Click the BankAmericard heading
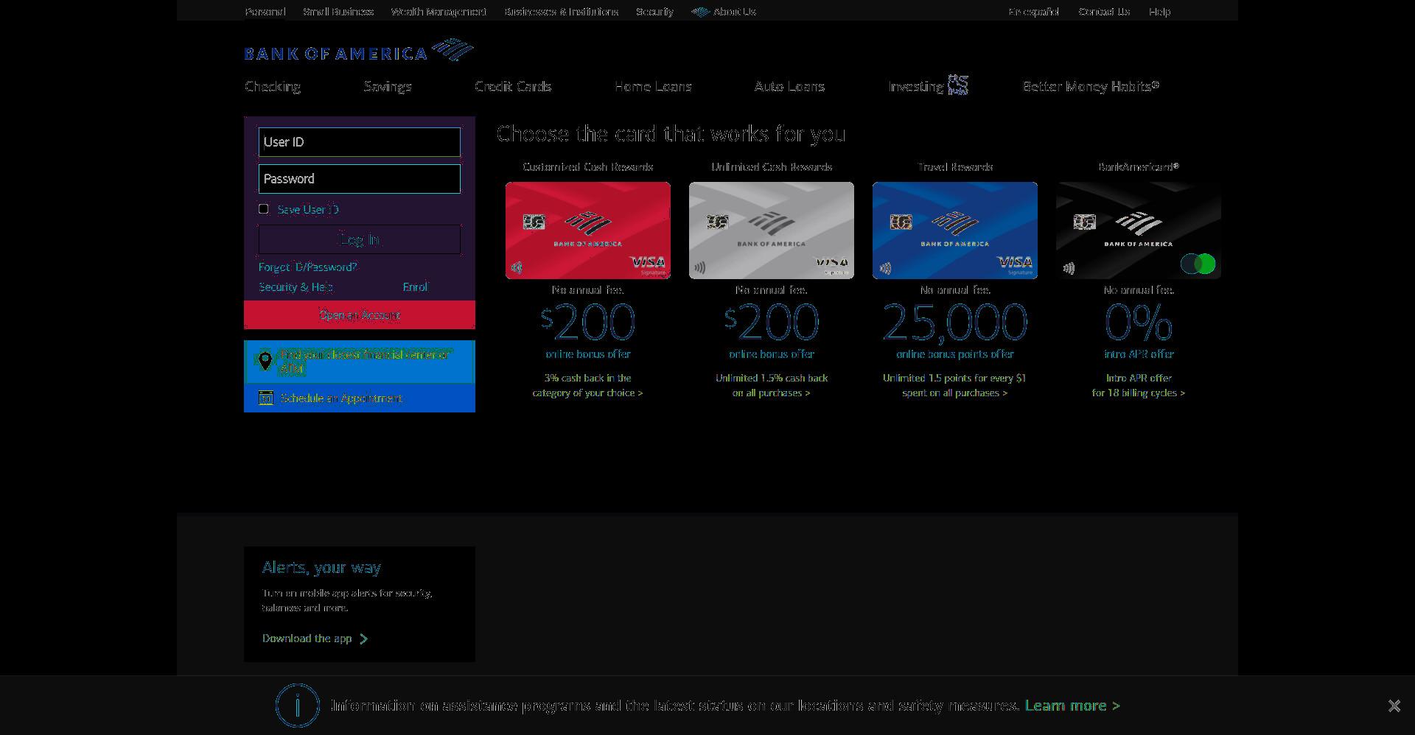The width and height of the screenshot is (1415, 735). (x=1139, y=167)
